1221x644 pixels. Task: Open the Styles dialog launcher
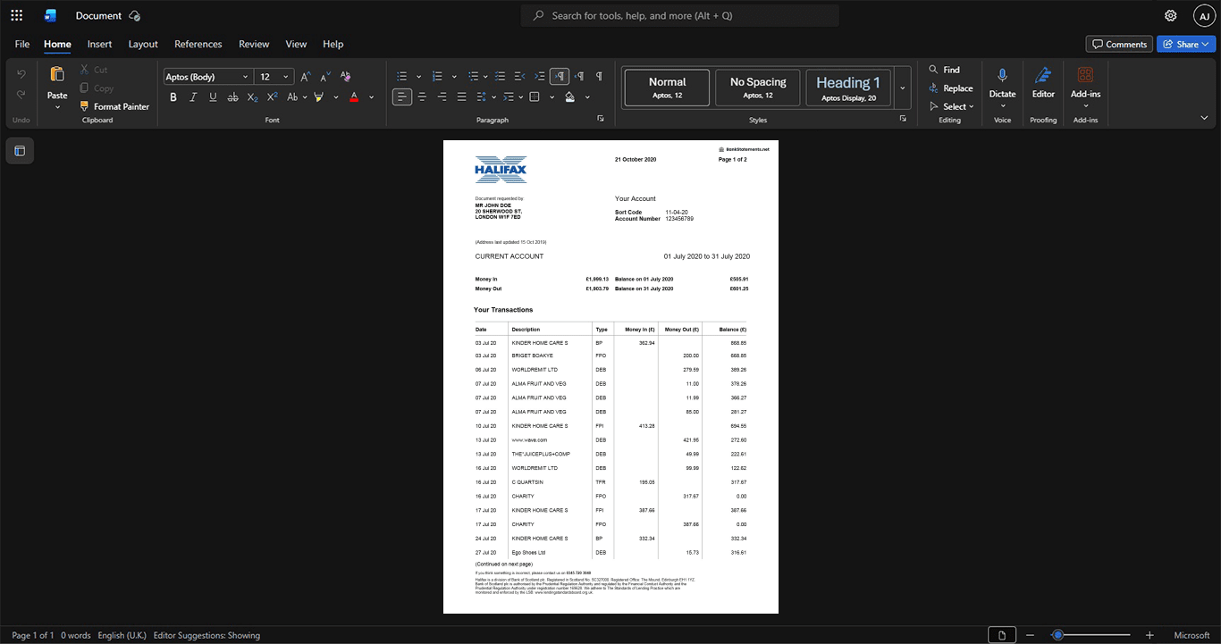point(903,119)
